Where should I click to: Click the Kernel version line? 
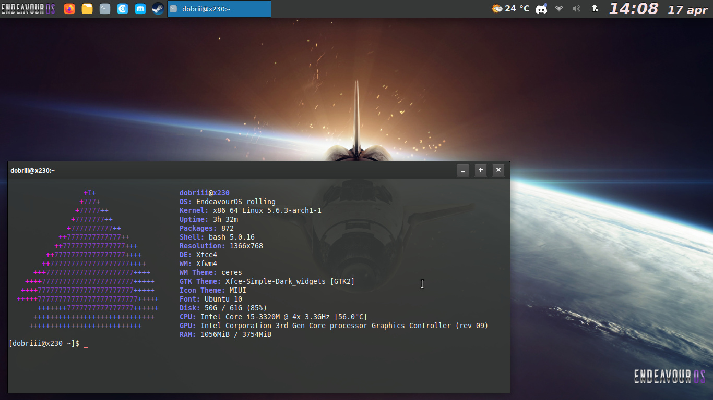[x=251, y=210]
